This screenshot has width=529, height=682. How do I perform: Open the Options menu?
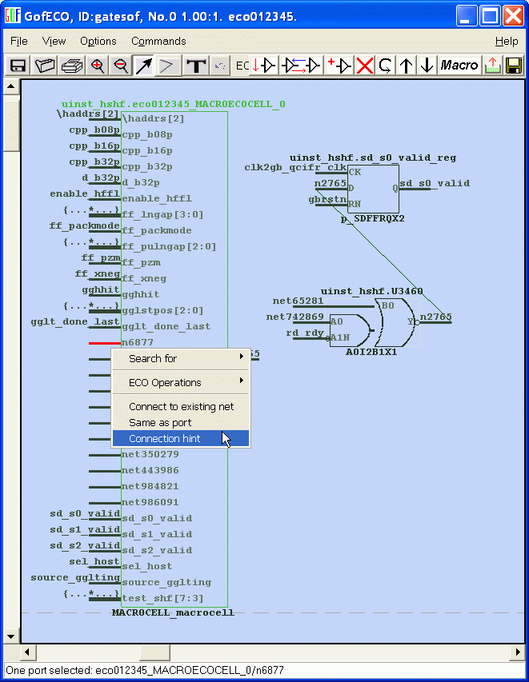(98, 41)
